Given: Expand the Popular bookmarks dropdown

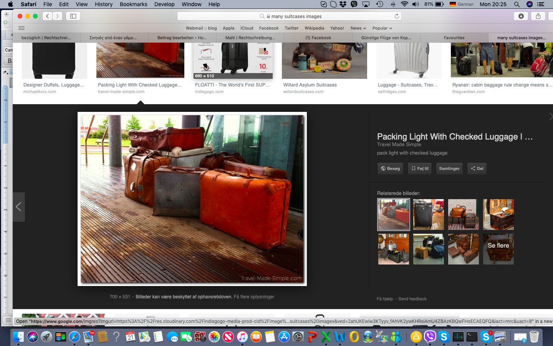Looking at the screenshot, I should coord(382,28).
